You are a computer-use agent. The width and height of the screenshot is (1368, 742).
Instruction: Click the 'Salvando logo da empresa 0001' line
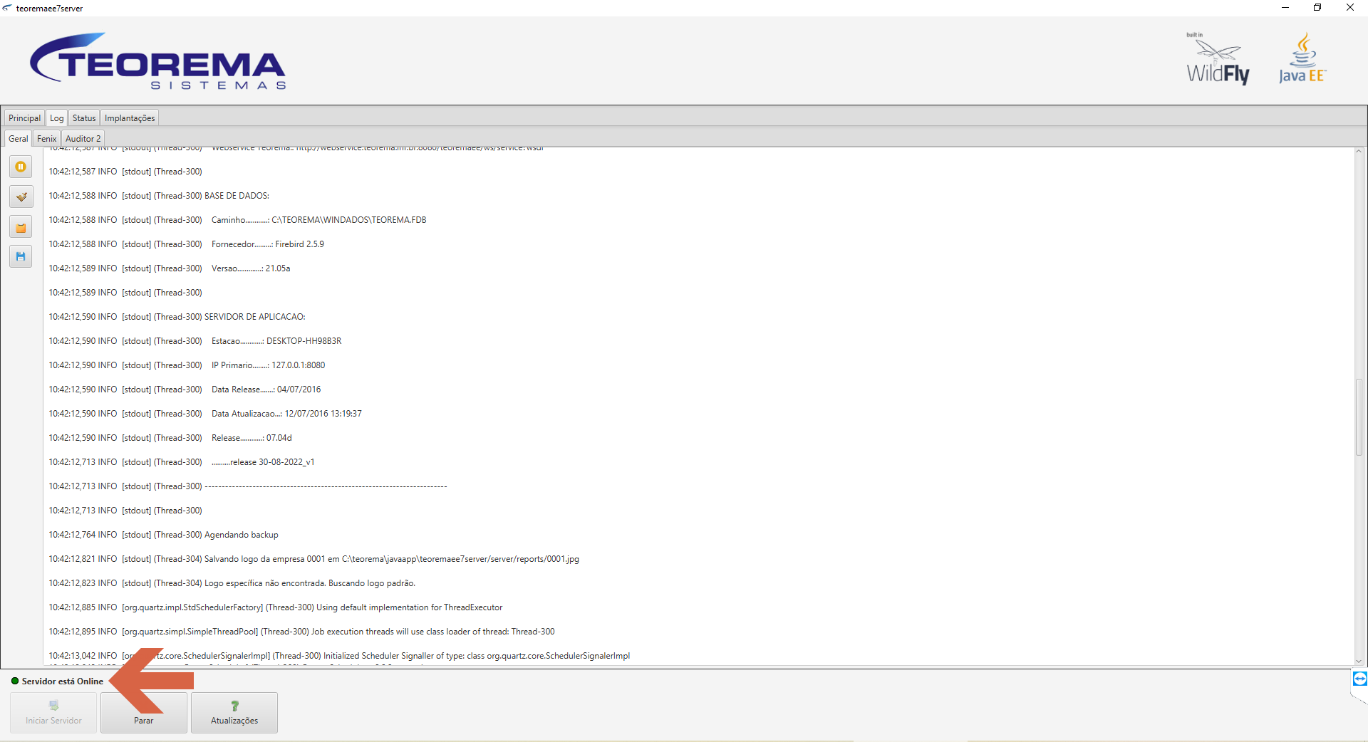tap(313, 559)
